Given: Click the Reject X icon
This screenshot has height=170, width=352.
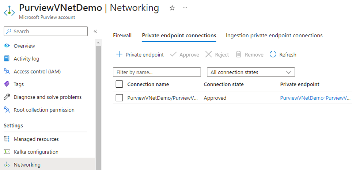Looking at the screenshot, I should [209, 54].
